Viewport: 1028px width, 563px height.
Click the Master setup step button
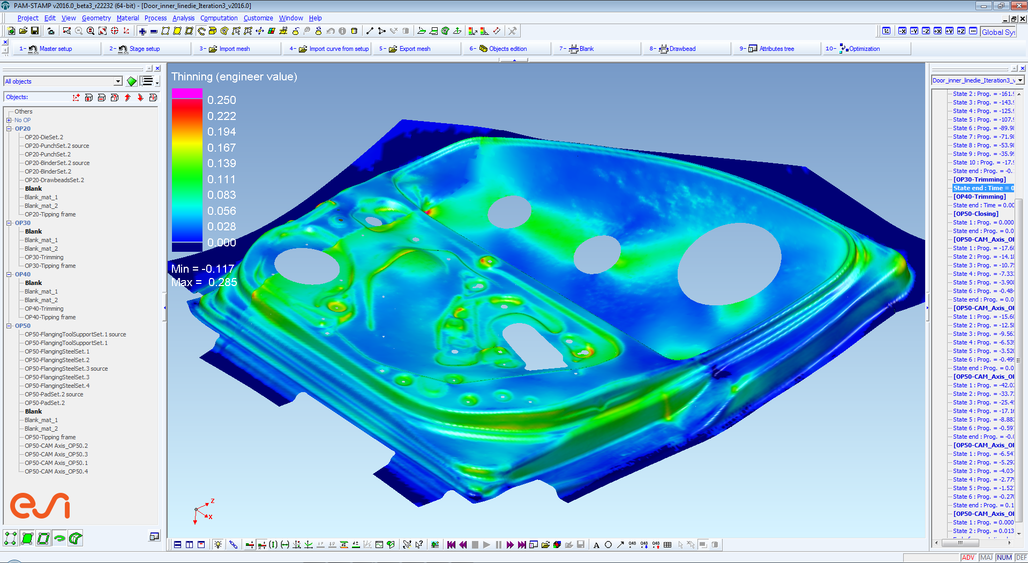pos(56,49)
